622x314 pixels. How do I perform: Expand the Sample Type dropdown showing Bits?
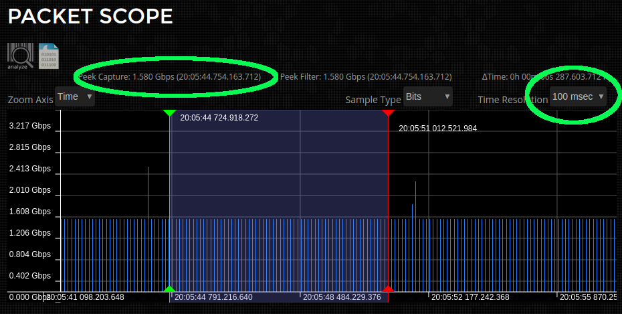[428, 97]
